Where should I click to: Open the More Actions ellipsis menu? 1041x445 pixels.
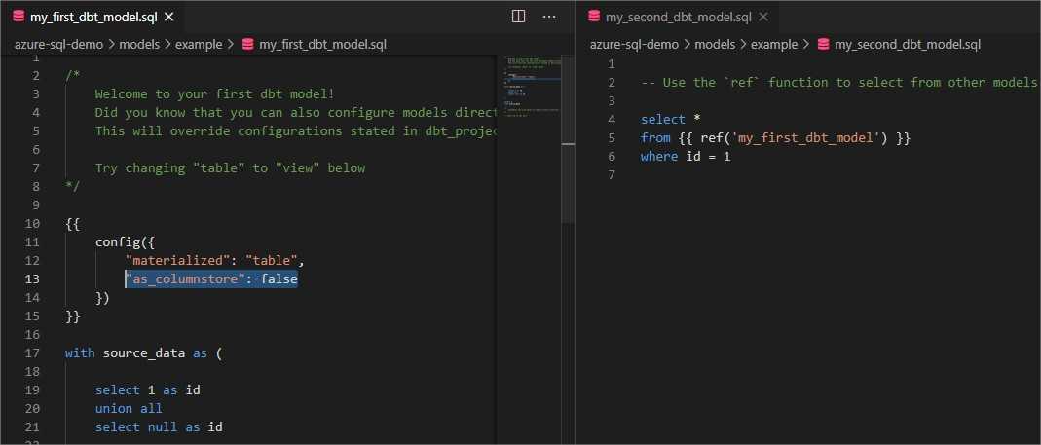coord(549,17)
